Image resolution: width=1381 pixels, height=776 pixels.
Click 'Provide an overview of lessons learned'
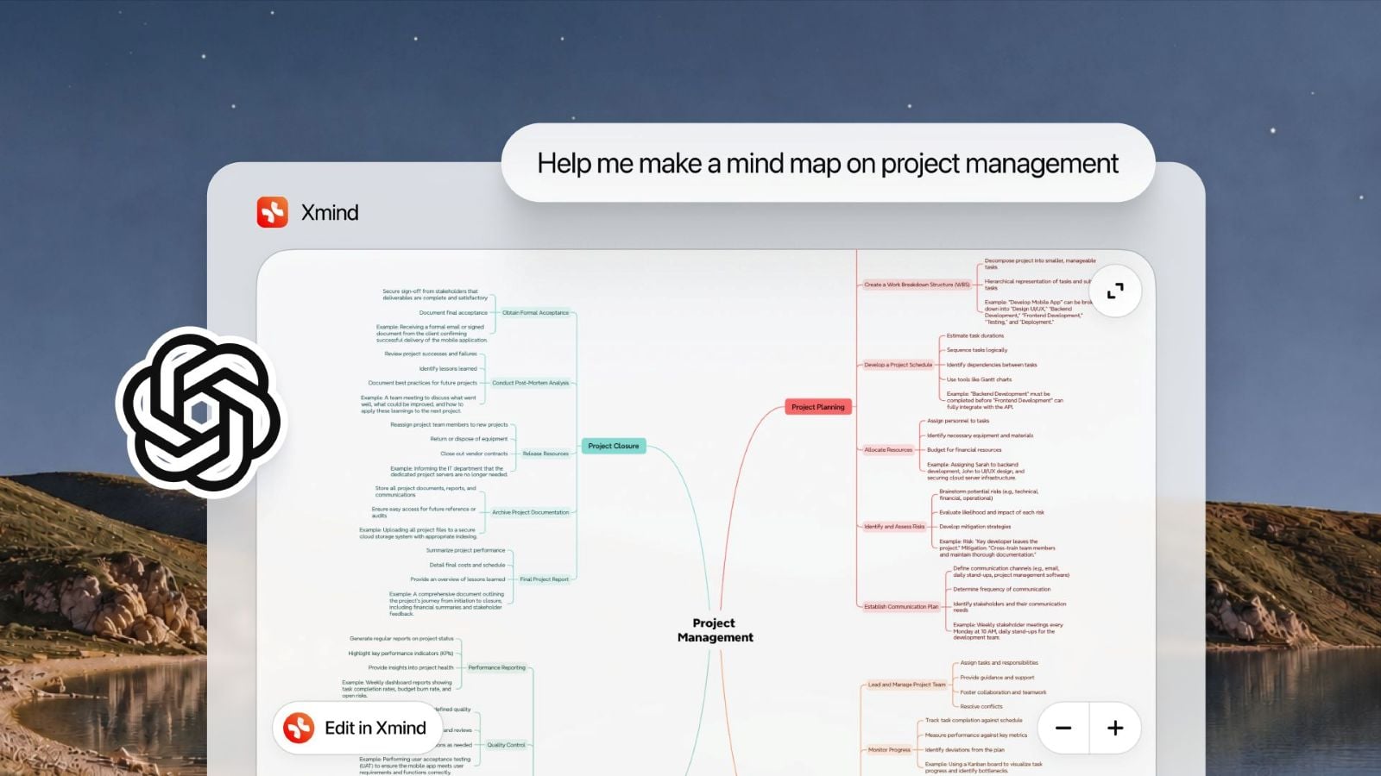[x=458, y=579]
